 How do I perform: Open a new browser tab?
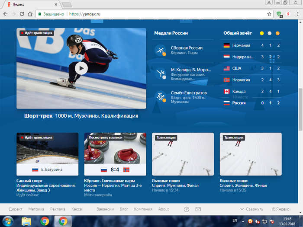point(67,5)
